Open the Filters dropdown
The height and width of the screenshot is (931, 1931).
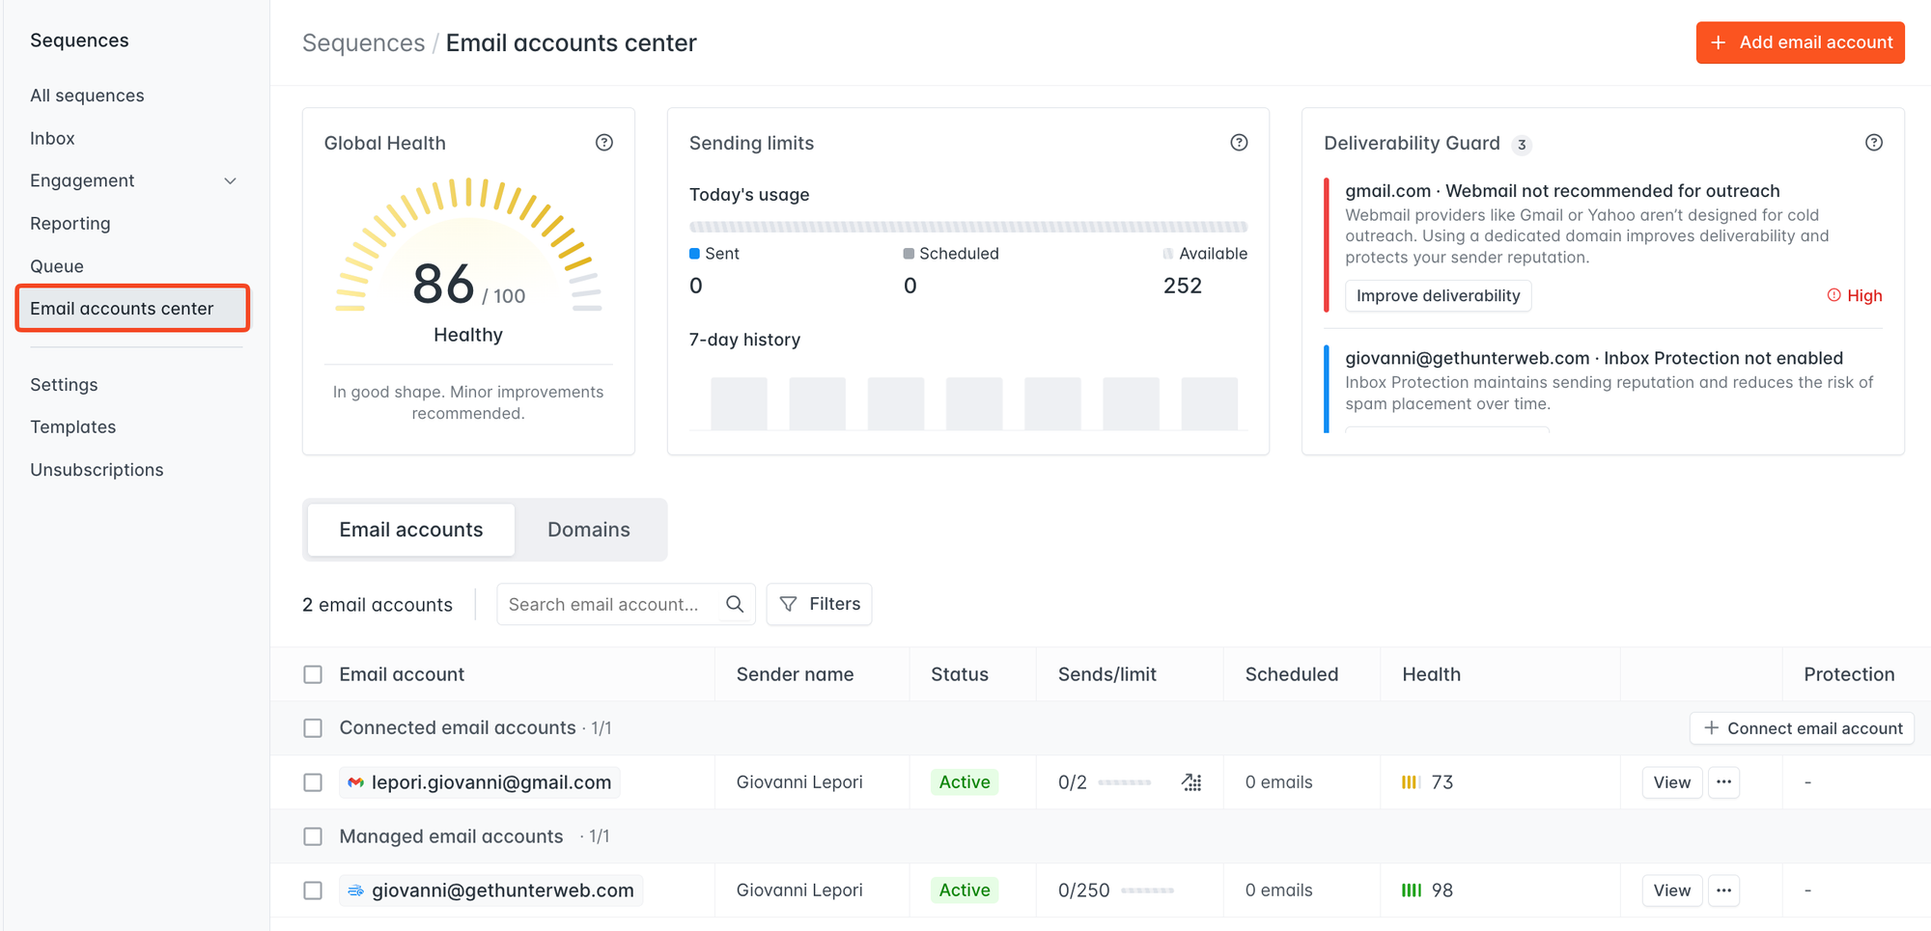[x=819, y=604]
